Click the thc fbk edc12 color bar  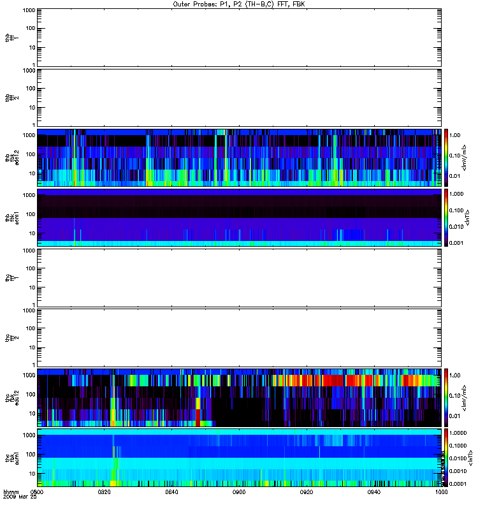click(x=446, y=398)
